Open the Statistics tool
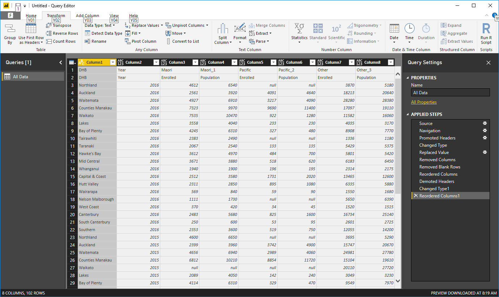 (x=299, y=33)
